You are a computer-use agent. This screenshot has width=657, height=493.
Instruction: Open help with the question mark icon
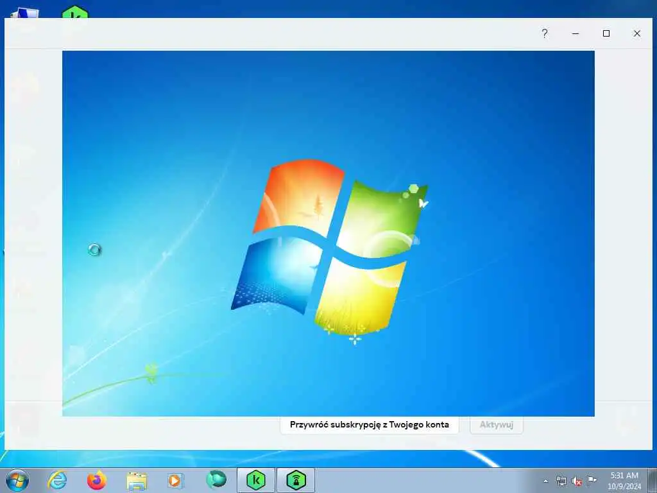click(x=544, y=33)
